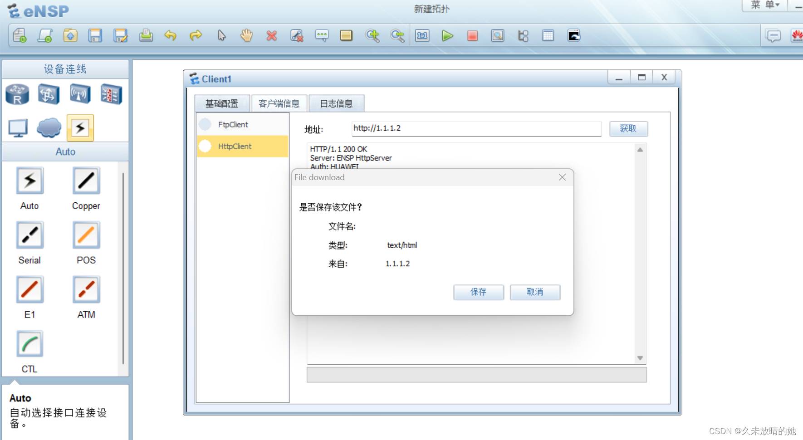803x440 pixels.
Task: Select the Firewall device category icon
Action: pos(111,94)
